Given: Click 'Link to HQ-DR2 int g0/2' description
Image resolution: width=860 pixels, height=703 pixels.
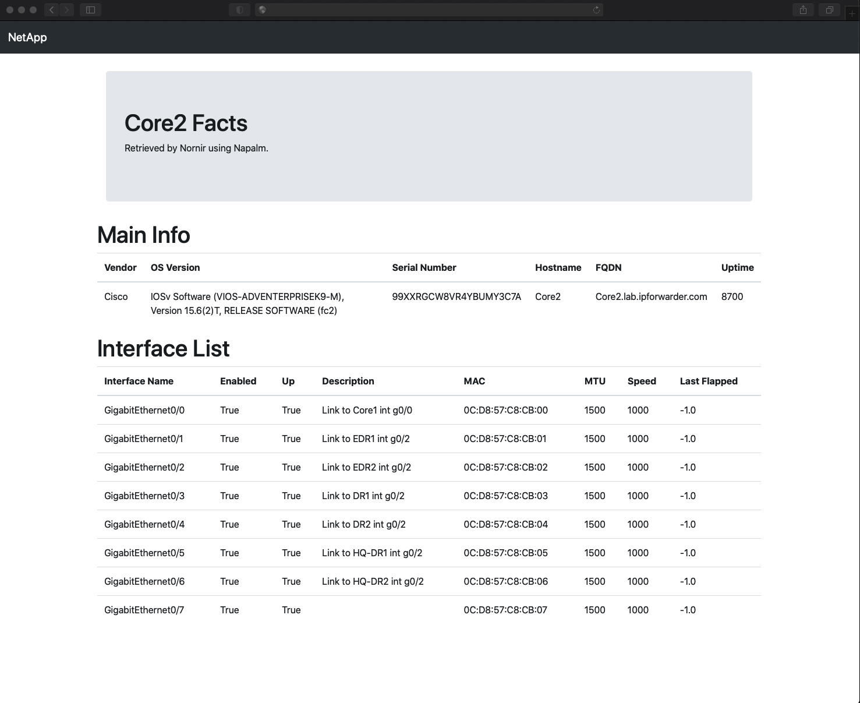Looking at the screenshot, I should point(373,581).
